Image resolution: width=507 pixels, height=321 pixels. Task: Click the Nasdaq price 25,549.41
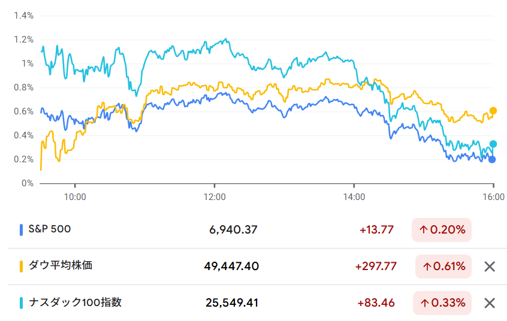(x=231, y=303)
